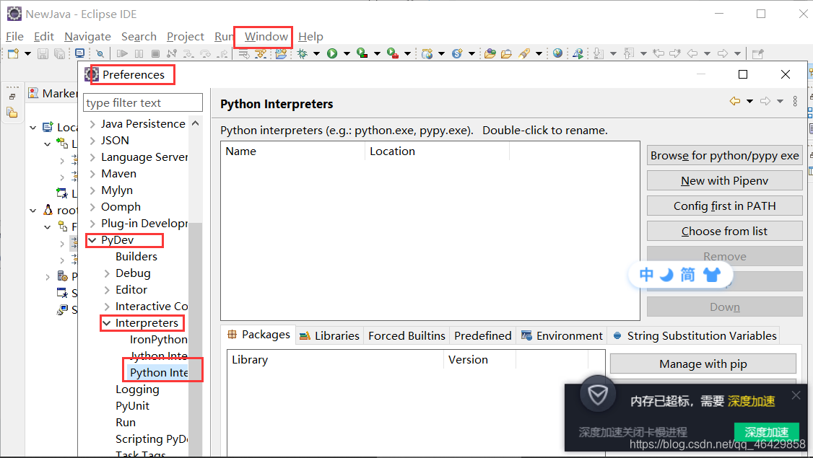Open the Run icon dropdown arrow
This screenshot has width=813, height=458.
pyautogui.click(x=347, y=53)
